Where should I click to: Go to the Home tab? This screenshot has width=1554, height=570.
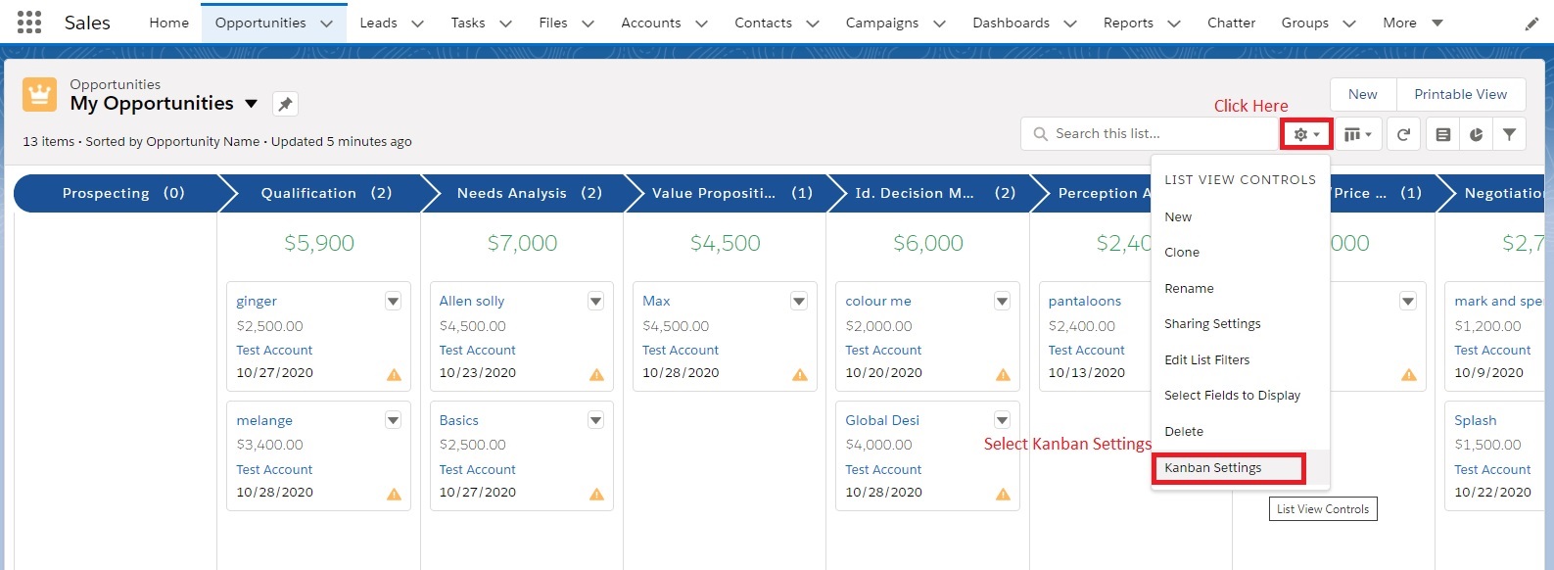pyautogui.click(x=168, y=23)
